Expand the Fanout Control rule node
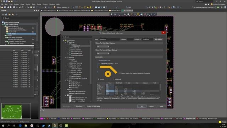Image resolution: width=227 pixels, height=128 pixels. coord(68,76)
